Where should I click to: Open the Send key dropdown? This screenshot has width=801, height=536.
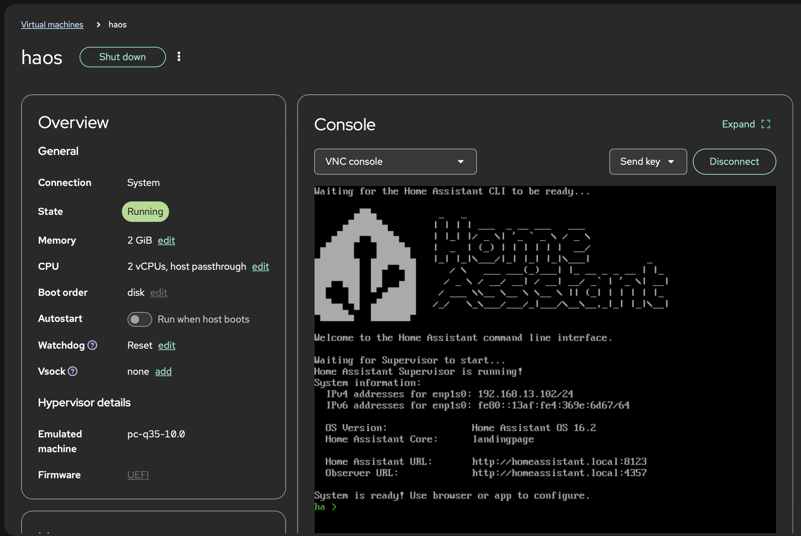click(x=648, y=162)
